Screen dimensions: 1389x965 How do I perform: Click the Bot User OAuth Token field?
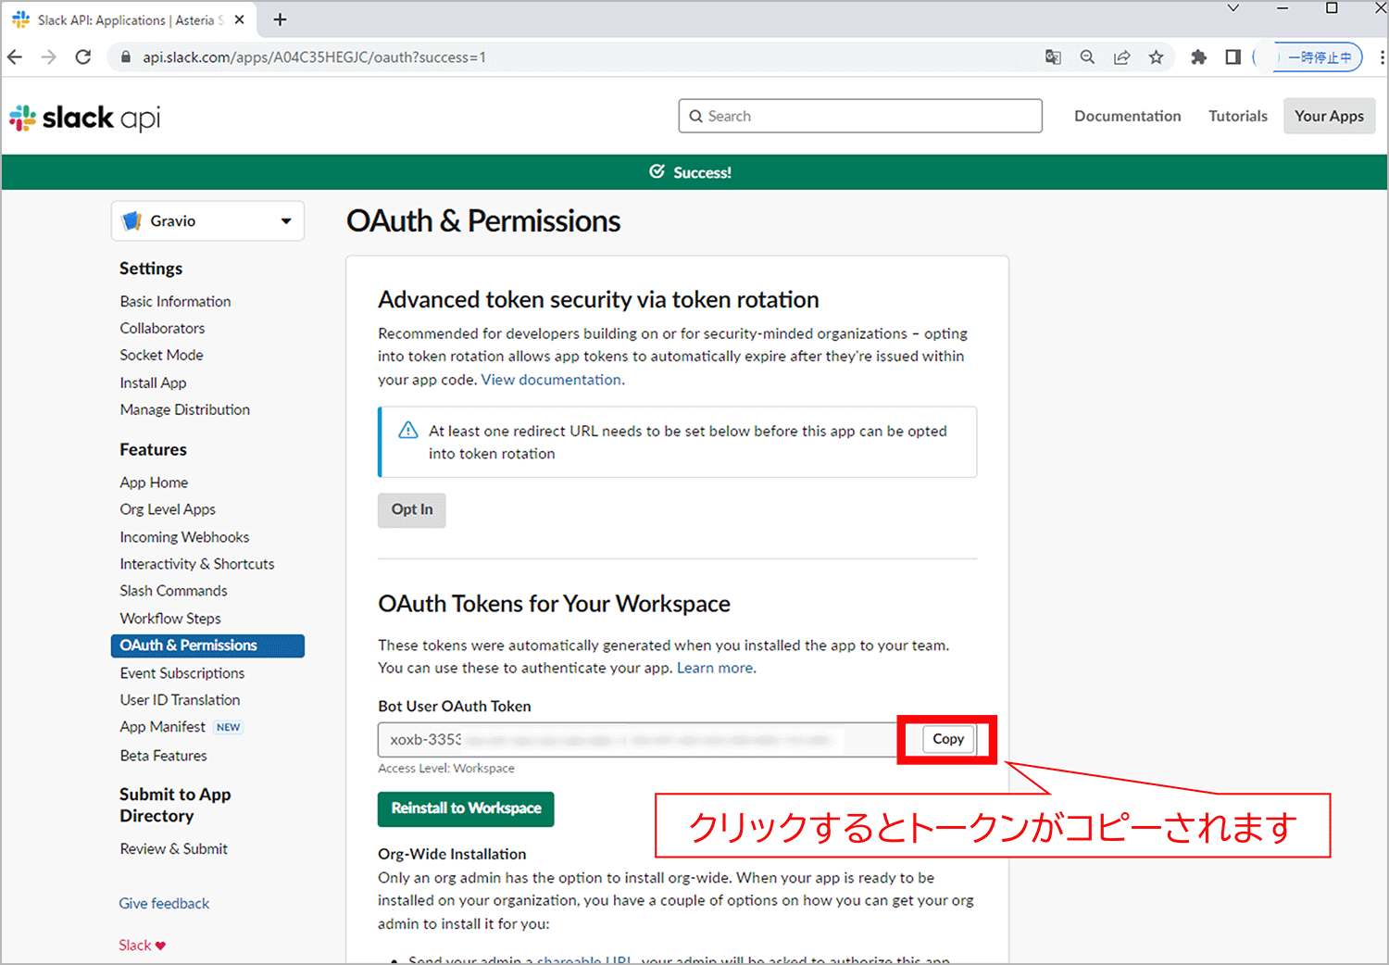[x=638, y=739]
